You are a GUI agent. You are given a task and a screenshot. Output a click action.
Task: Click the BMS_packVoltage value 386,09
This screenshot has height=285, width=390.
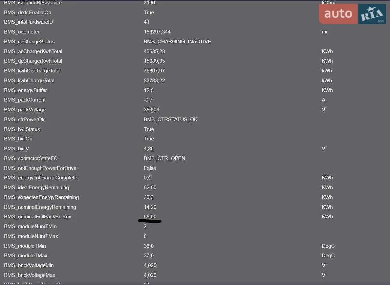151,110
